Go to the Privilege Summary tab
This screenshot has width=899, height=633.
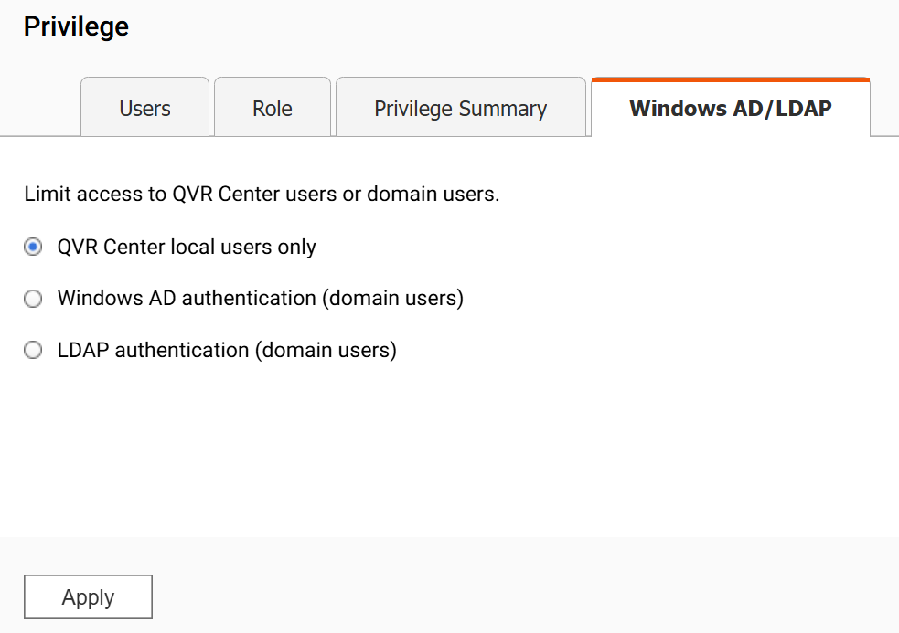click(460, 109)
